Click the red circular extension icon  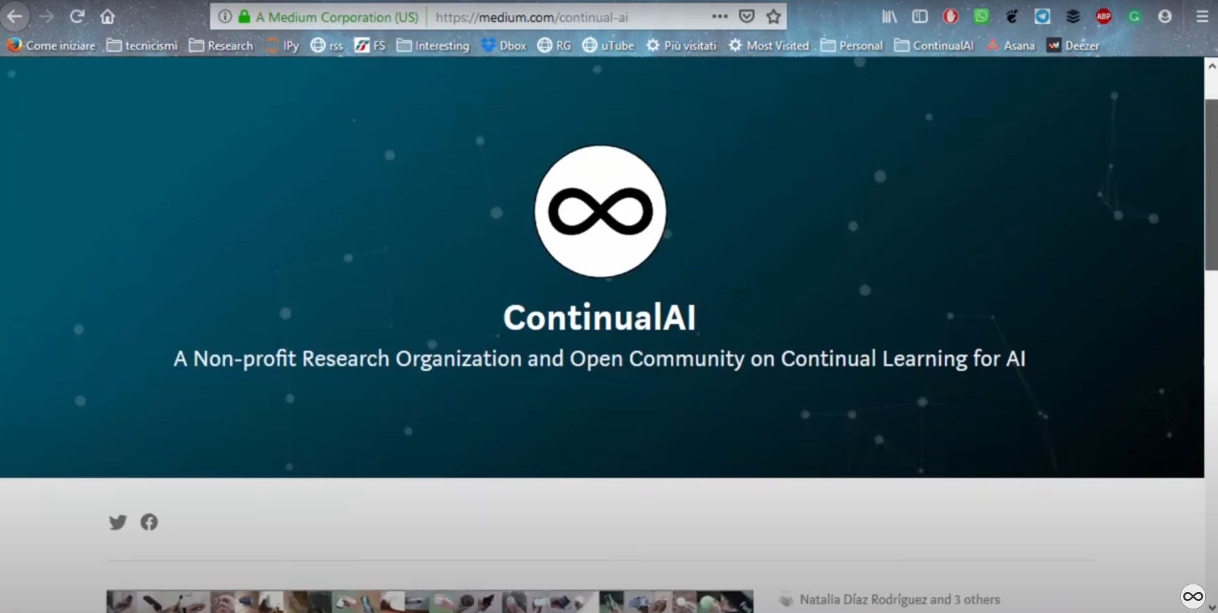coord(951,17)
